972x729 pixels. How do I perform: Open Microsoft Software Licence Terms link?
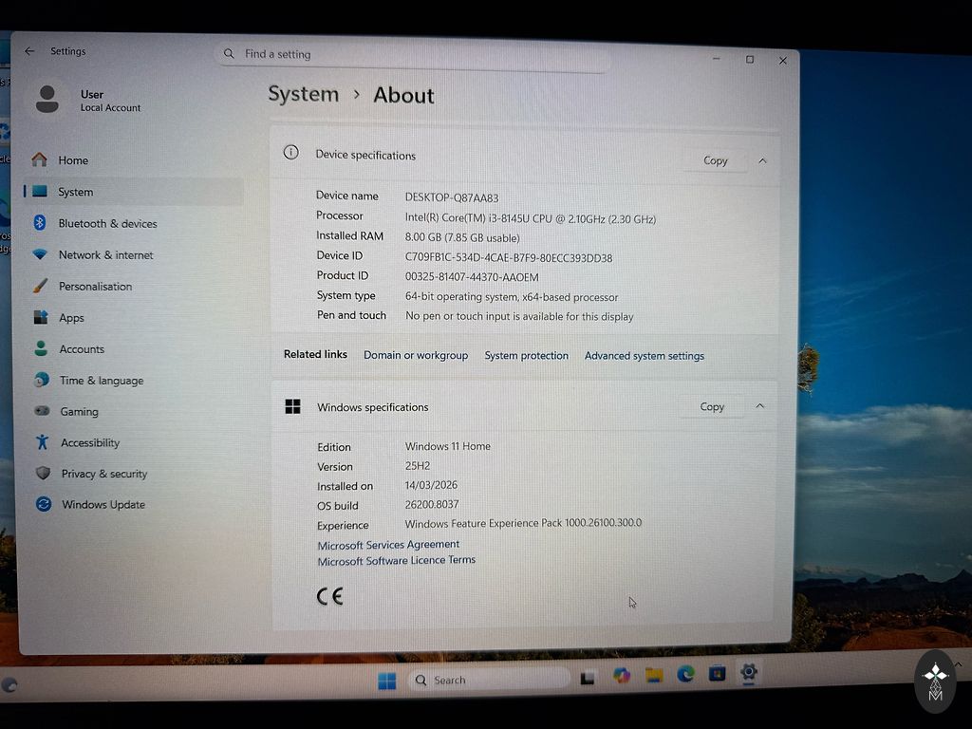click(396, 561)
